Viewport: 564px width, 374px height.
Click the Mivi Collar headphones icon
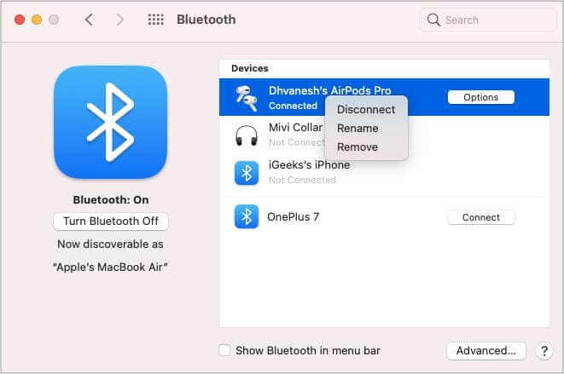tap(247, 135)
